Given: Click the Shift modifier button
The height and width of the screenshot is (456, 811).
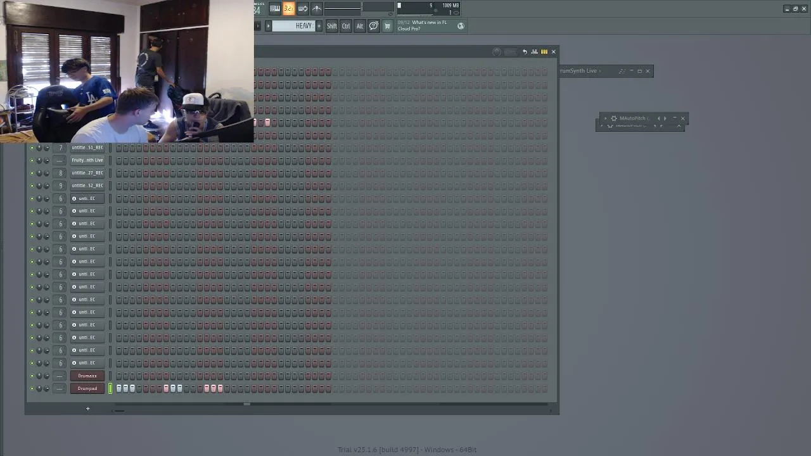Looking at the screenshot, I should [332, 26].
